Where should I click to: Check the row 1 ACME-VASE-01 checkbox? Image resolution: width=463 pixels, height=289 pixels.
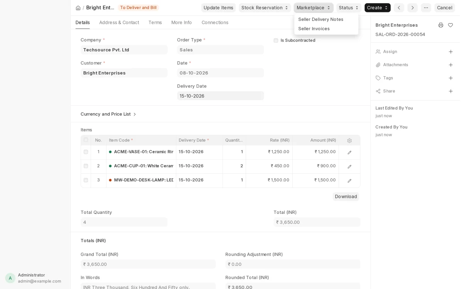(x=86, y=152)
